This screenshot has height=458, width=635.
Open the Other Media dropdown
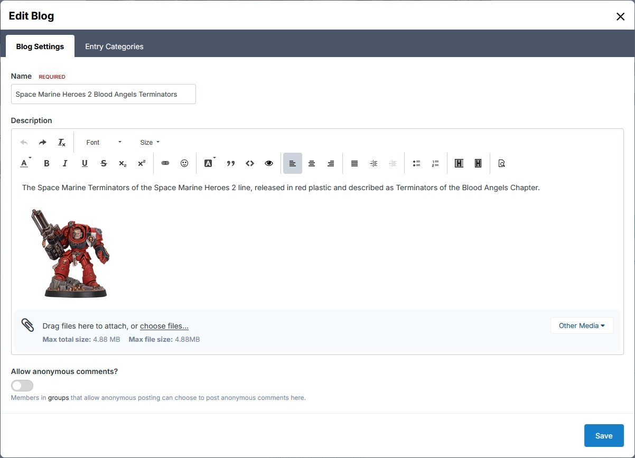click(582, 325)
